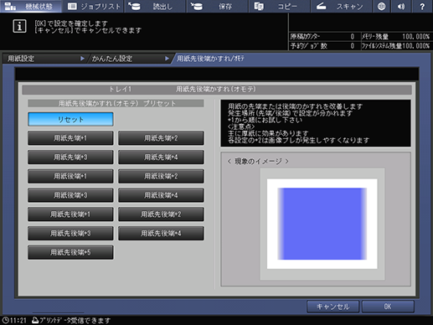Switch to the ジョブリスト tab
Image resolution: width=433 pixels, height=325 pixels.
coord(94,6)
